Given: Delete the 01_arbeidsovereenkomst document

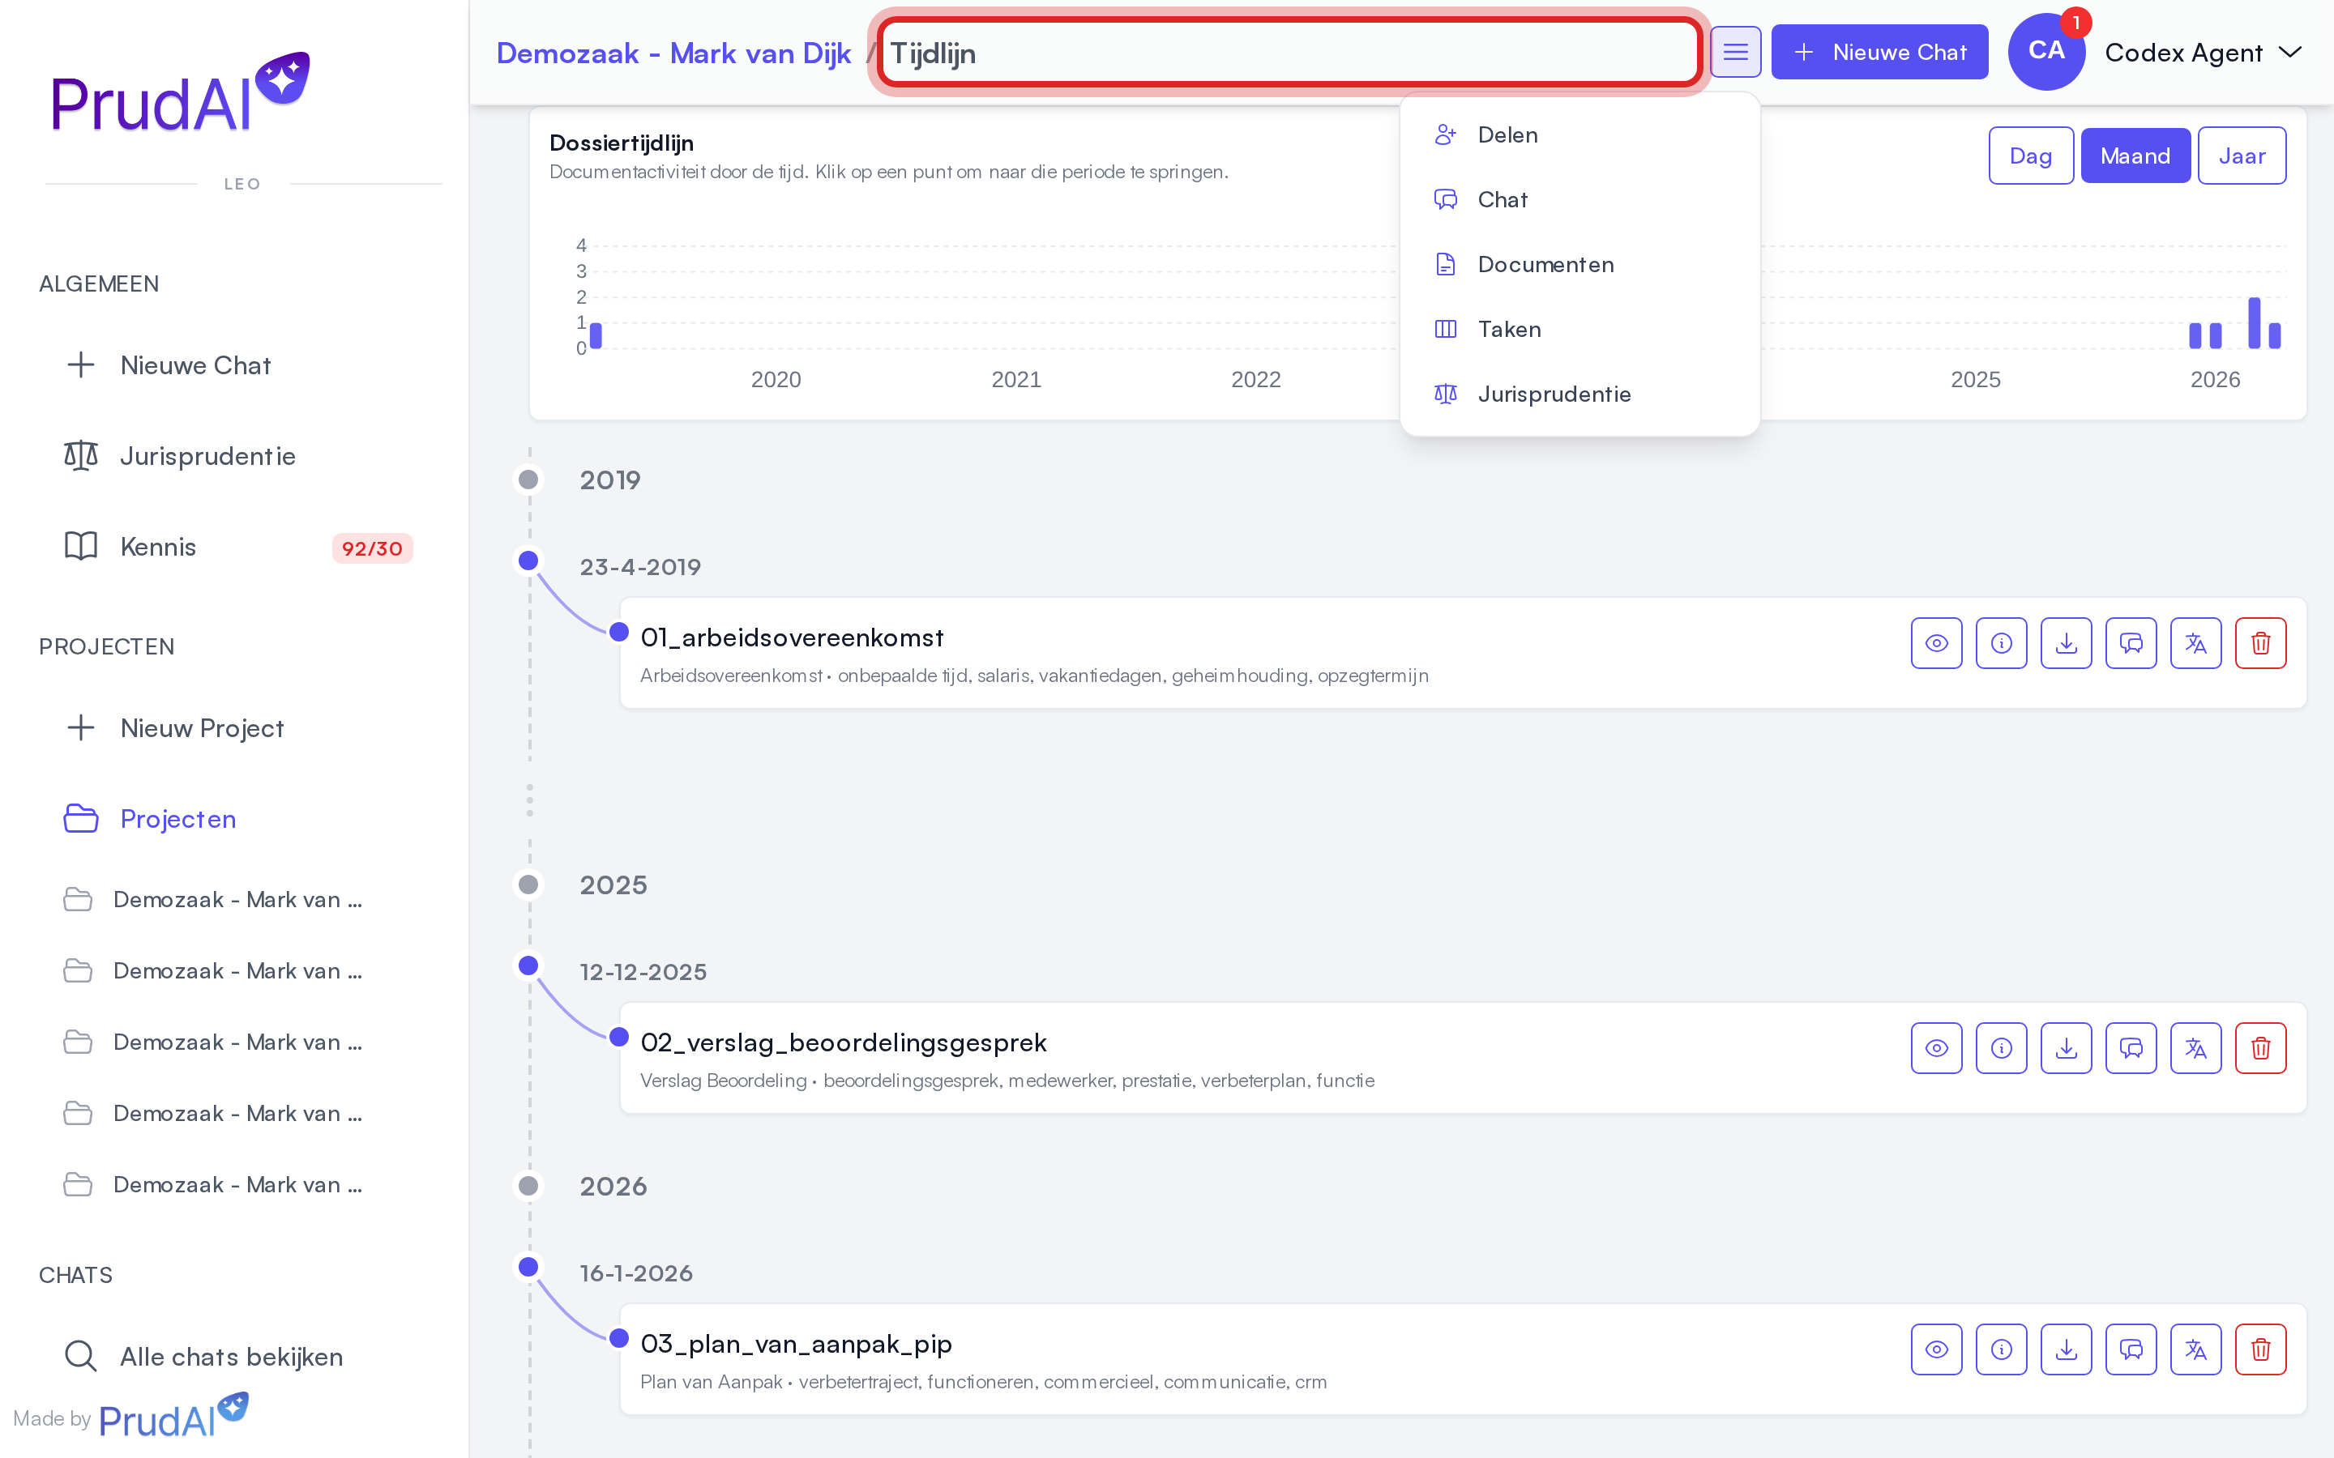Looking at the screenshot, I should pyautogui.click(x=2259, y=643).
